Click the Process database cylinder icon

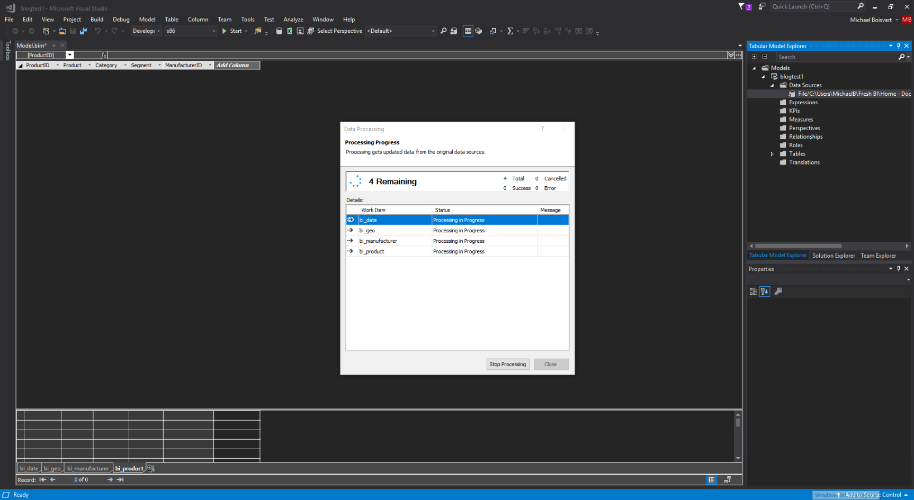click(x=279, y=31)
